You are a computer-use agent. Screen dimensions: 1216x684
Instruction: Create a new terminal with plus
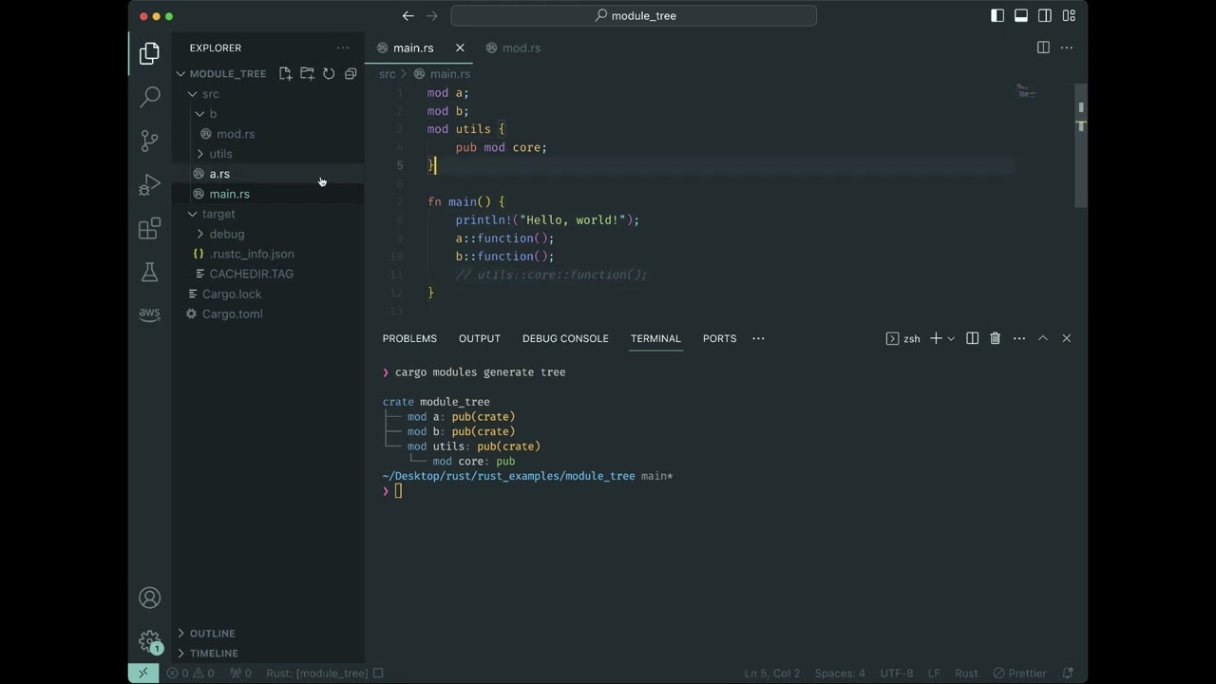coord(936,338)
